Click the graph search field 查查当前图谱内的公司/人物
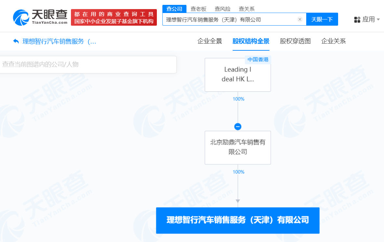 [x=88, y=65]
